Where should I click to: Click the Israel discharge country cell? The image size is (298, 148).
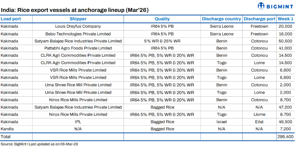[x=221, y=121]
